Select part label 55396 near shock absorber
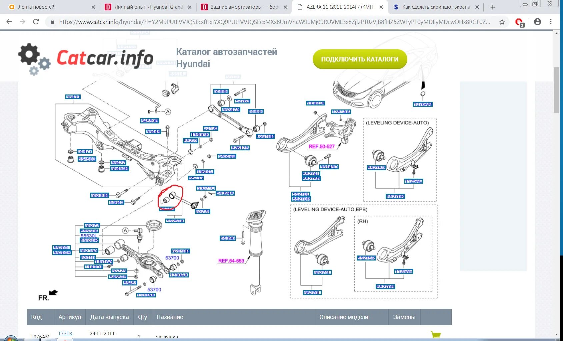This screenshot has height=341, width=563. pos(228,238)
